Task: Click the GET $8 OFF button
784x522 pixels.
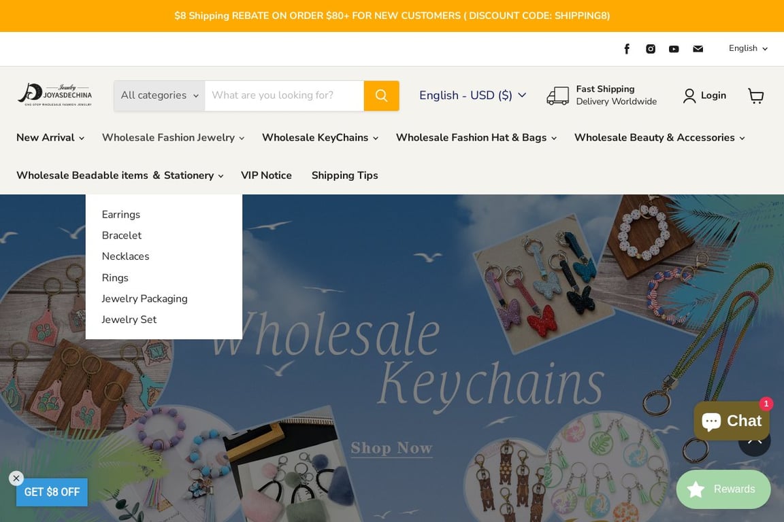Action: coord(52,492)
